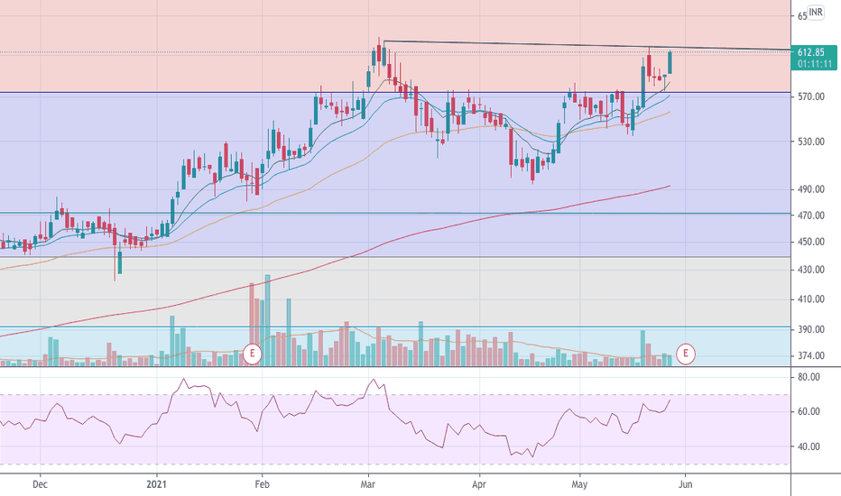Screen dimensions: 841x496
Task: Click the tallest volume bar in February
Action: pyautogui.click(x=268, y=320)
